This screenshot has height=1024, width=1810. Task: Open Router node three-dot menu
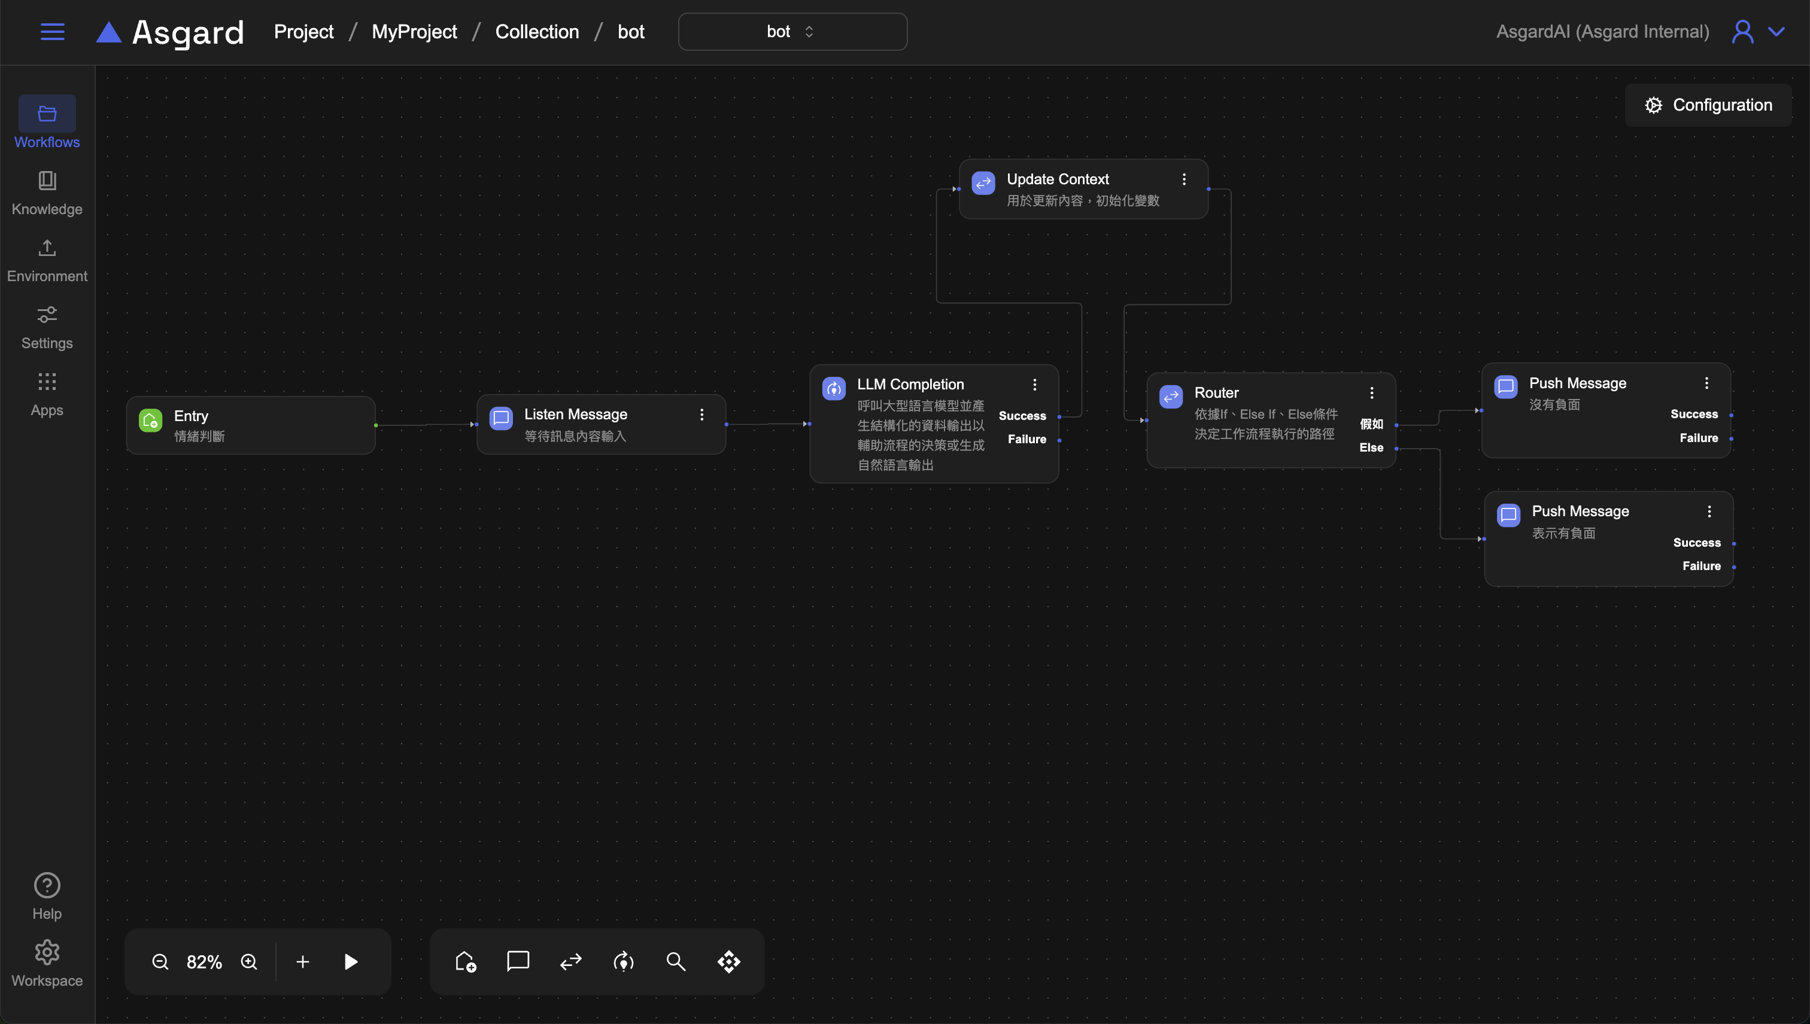pyautogui.click(x=1372, y=393)
